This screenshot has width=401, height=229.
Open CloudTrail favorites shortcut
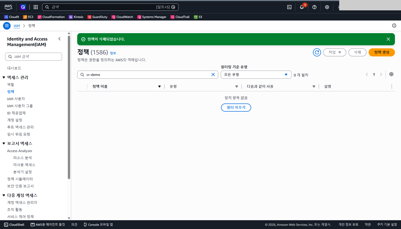[x=180, y=17]
